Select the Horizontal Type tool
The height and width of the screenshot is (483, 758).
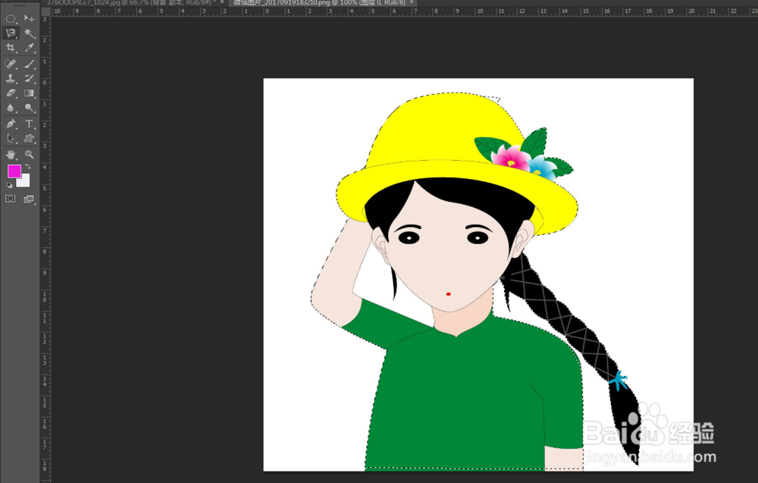[x=29, y=124]
